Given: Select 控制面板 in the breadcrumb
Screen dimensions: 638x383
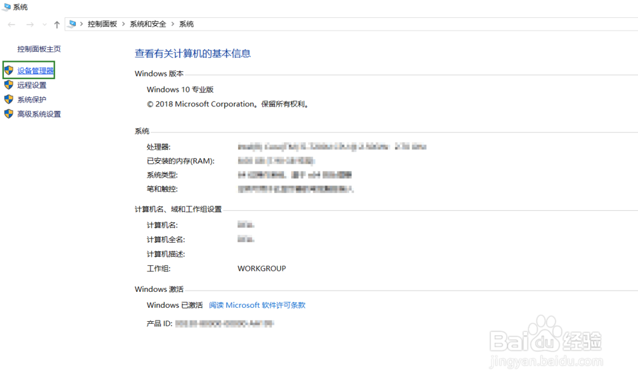Looking at the screenshot, I should (x=102, y=24).
